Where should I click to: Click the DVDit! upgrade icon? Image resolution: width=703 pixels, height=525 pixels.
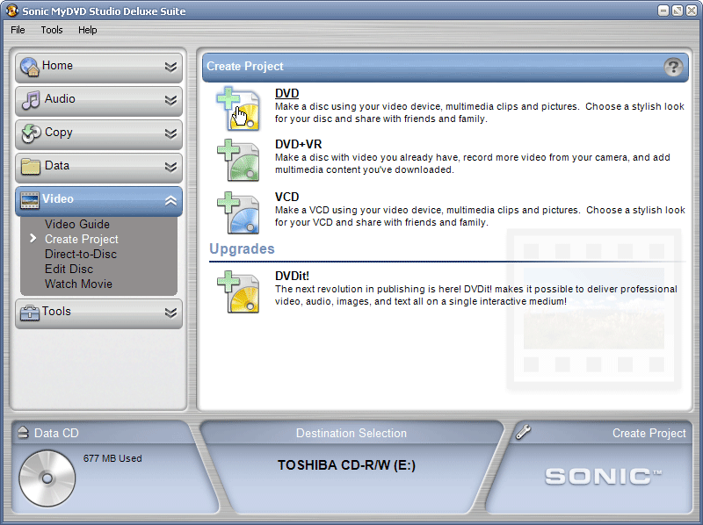tap(238, 291)
